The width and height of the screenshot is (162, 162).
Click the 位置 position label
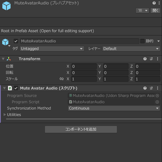click(x=9, y=66)
